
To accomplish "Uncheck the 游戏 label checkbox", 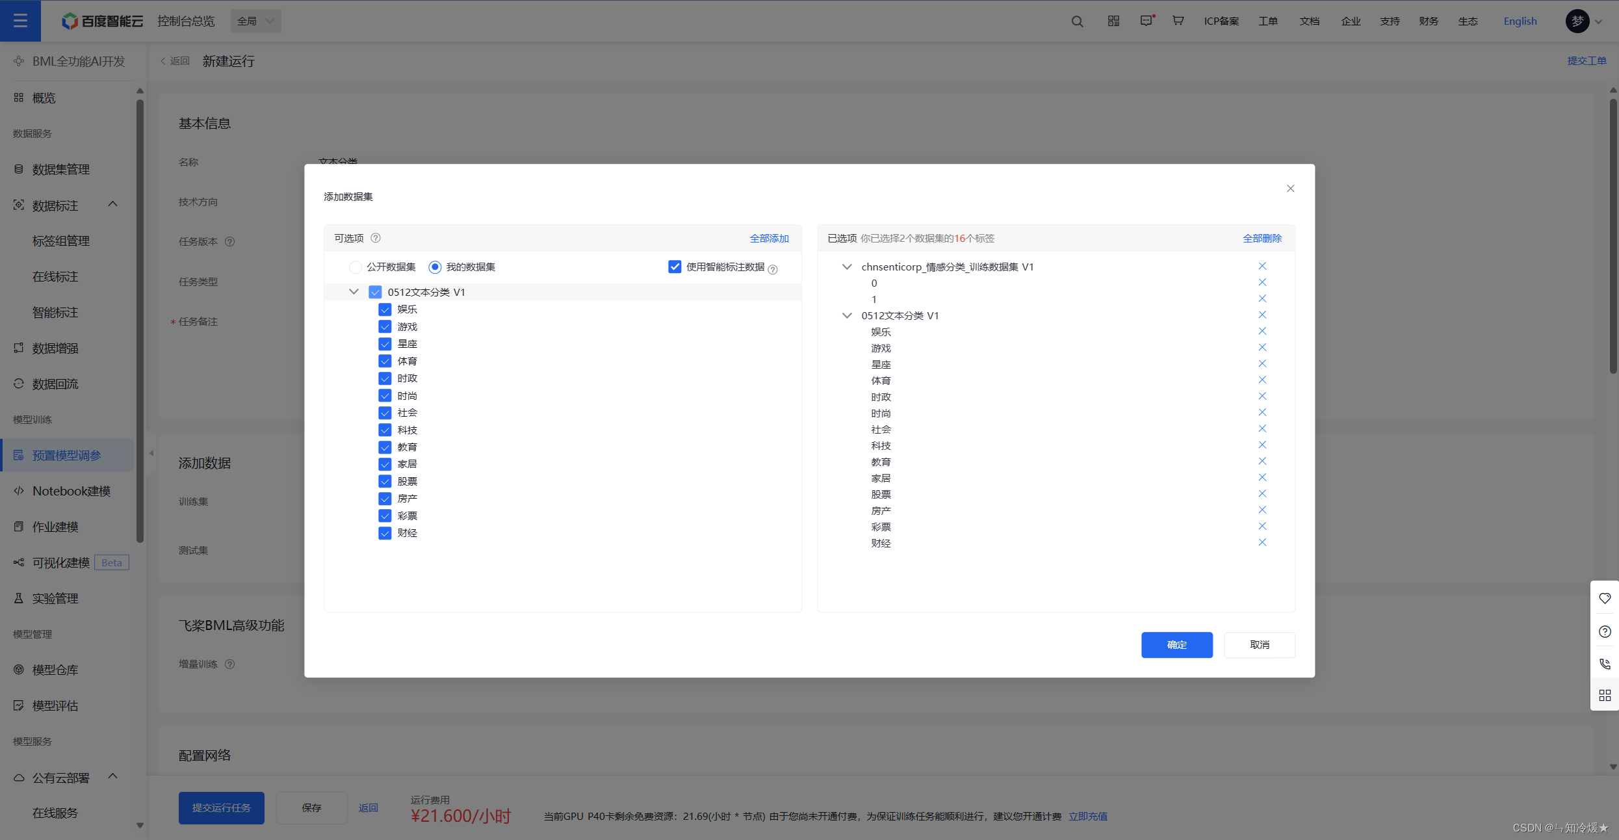I will [385, 326].
